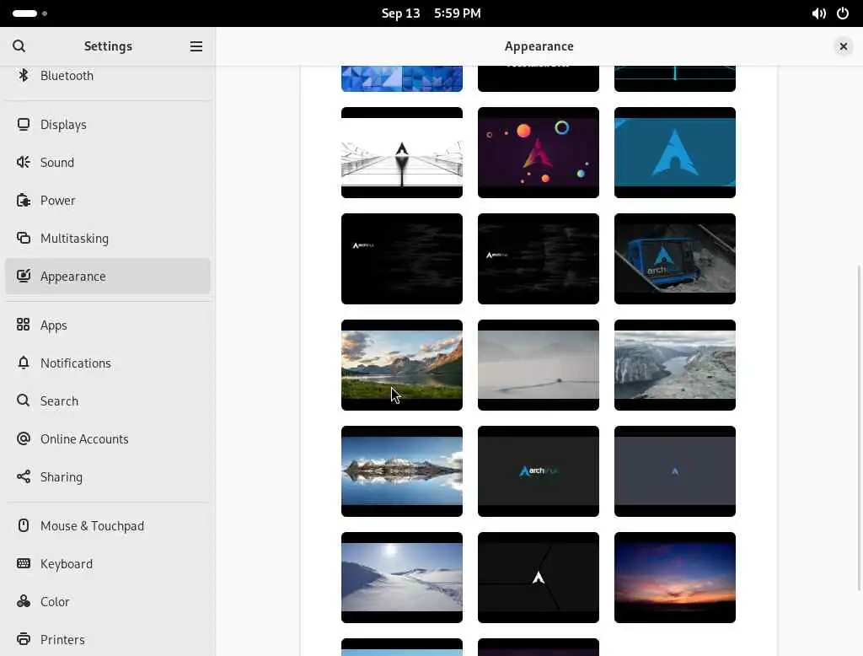Viewport: 863px width, 656px height.
Task: Select the orange sunset sky wallpaper
Action: [x=675, y=578]
